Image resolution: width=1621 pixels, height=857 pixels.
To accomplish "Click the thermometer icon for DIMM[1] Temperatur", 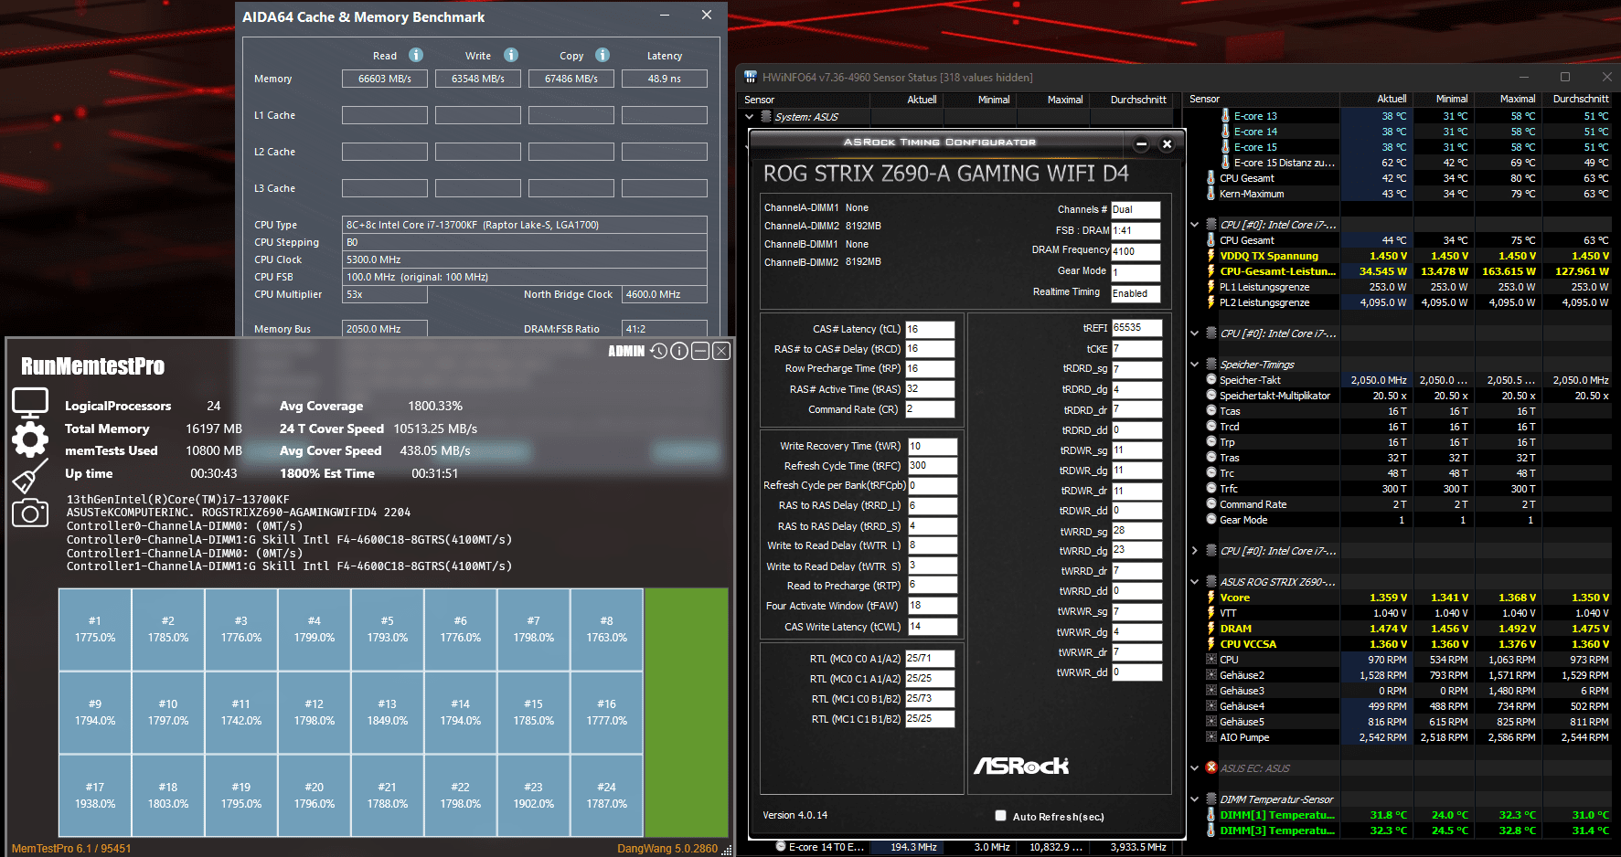I will (x=1211, y=815).
